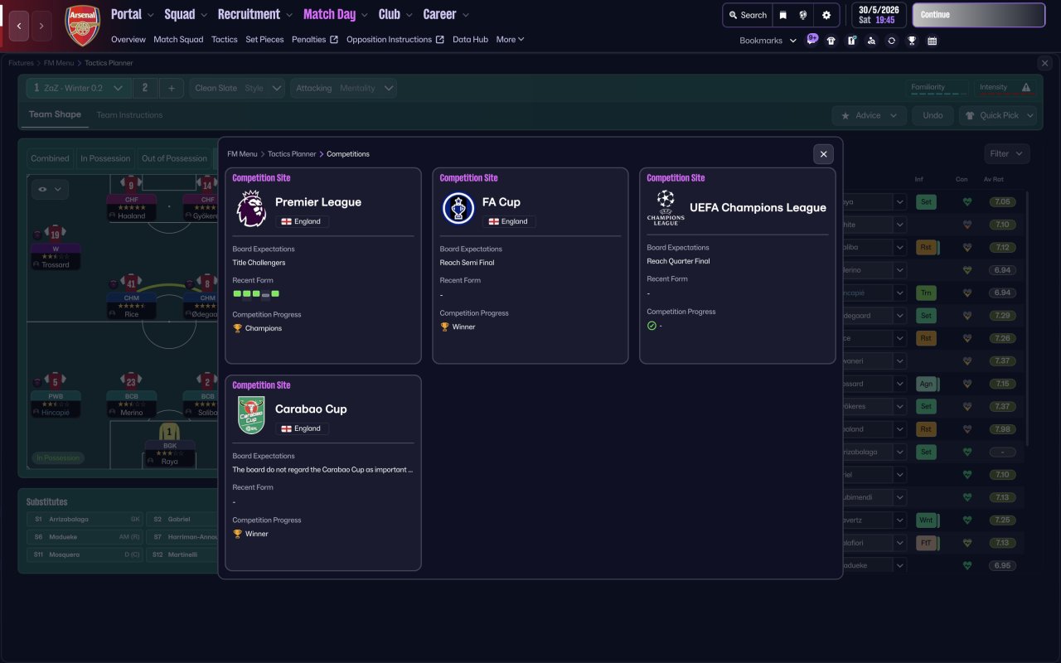Switch to the Out of Possession view
Image resolution: width=1061 pixels, height=663 pixels.
(174, 158)
